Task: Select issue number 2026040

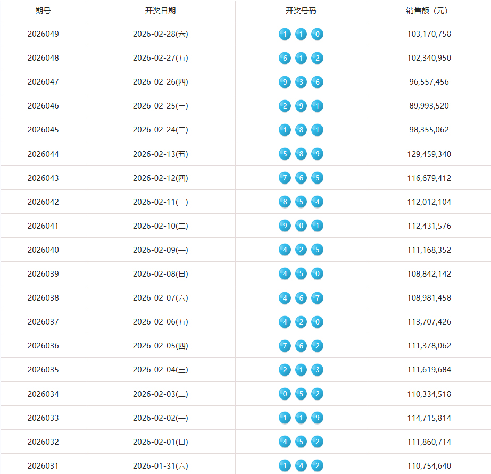Action: point(43,250)
